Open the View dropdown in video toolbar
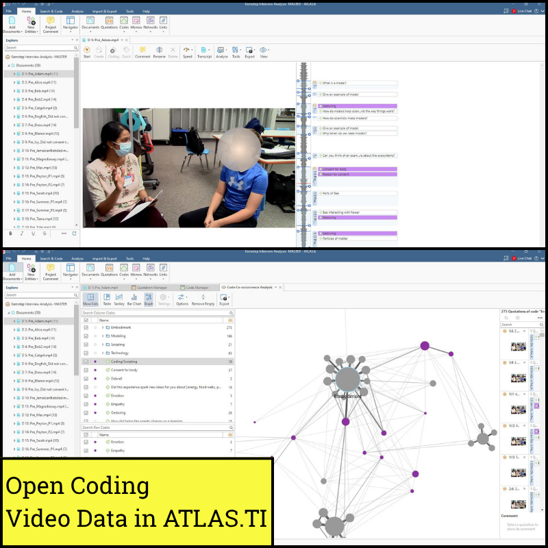This screenshot has width=548, height=548. 264,52
